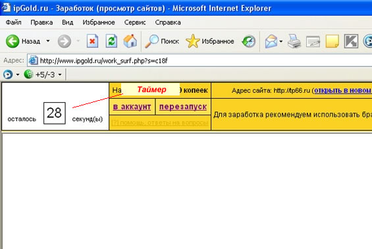Refresh the page with green arrows icon
The height and width of the screenshot is (249, 372).
click(x=111, y=41)
